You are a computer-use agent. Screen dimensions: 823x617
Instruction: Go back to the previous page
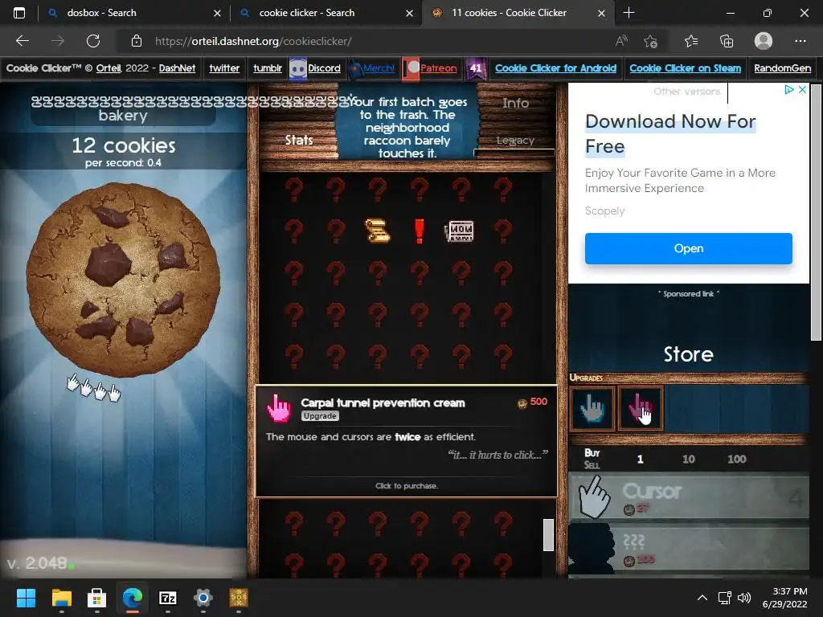(x=23, y=41)
